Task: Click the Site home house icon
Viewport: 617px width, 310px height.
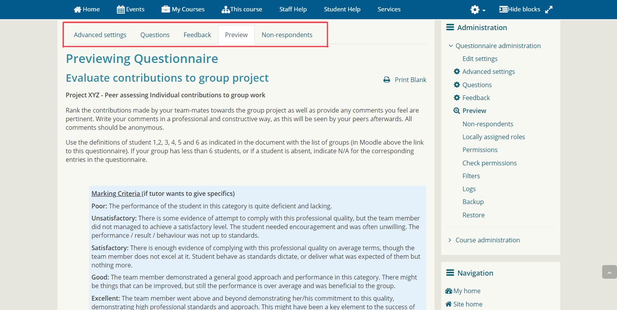Action: click(x=449, y=304)
